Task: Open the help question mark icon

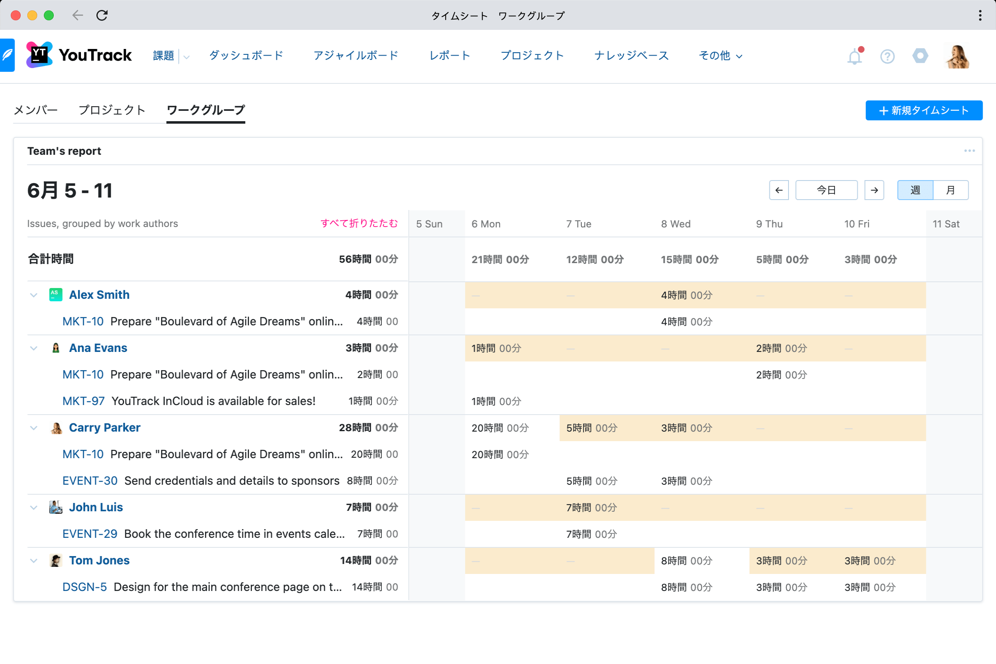Action: 888,56
